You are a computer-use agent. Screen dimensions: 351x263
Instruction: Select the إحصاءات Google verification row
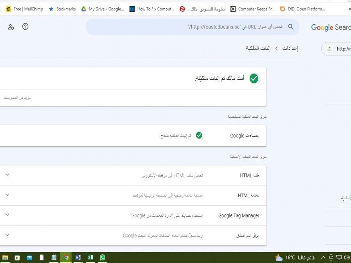click(133, 136)
